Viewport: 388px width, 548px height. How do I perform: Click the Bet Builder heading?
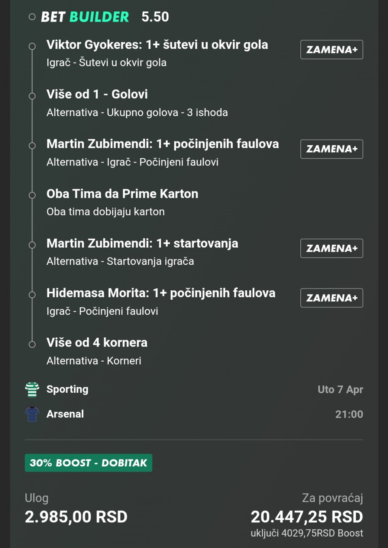coord(85,17)
